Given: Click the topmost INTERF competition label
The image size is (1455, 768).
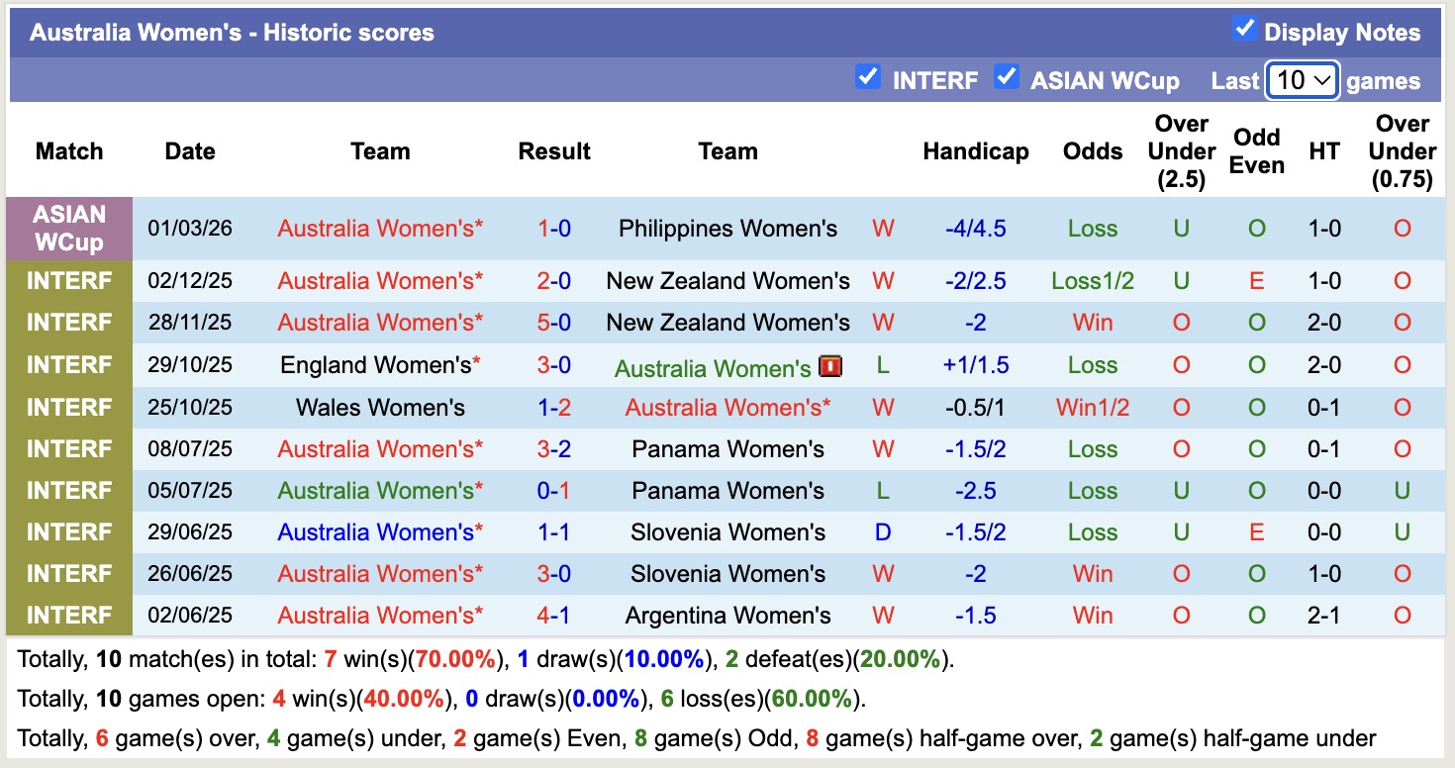Looking at the screenshot, I should click(x=66, y=280).
